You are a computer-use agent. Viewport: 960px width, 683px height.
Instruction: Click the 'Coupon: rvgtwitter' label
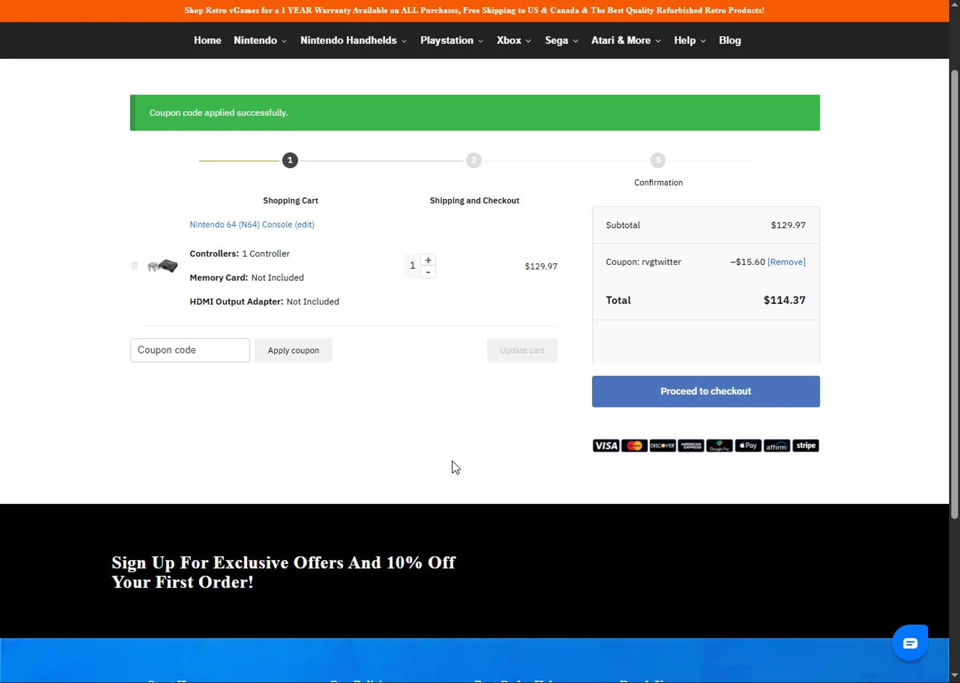pos(643,262)
